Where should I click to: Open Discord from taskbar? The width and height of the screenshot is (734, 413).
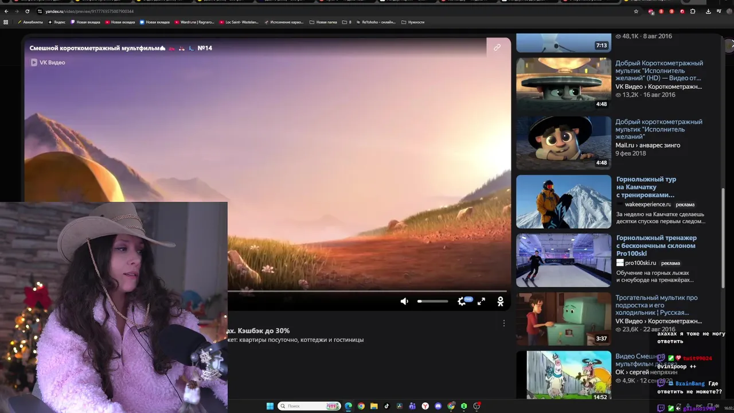pos(438,406)
